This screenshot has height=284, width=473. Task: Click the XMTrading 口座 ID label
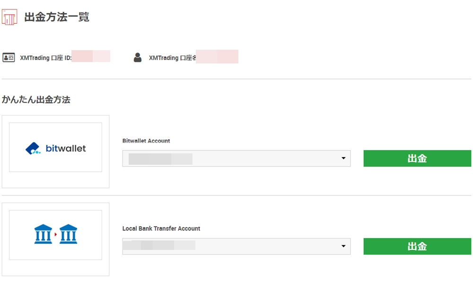coord(45,58)
